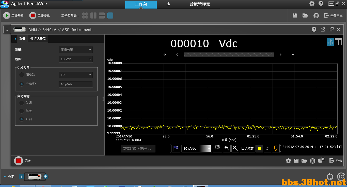This screenshot has height=187, width=347.
Task: Set auto zero to 单次
Action: point(22,111)
